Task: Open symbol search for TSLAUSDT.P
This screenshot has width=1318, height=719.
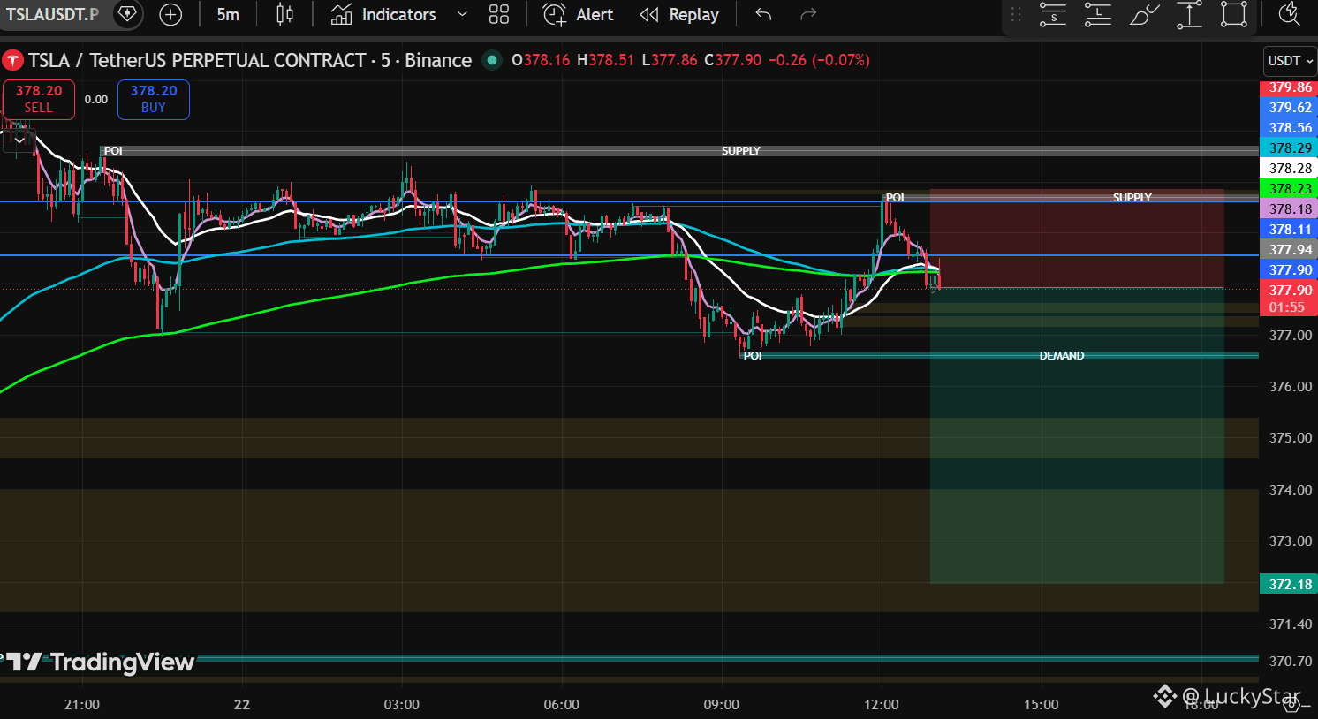Action: tap(53, 14)
